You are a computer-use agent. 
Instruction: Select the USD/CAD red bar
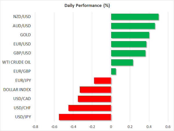coord(95,99)
